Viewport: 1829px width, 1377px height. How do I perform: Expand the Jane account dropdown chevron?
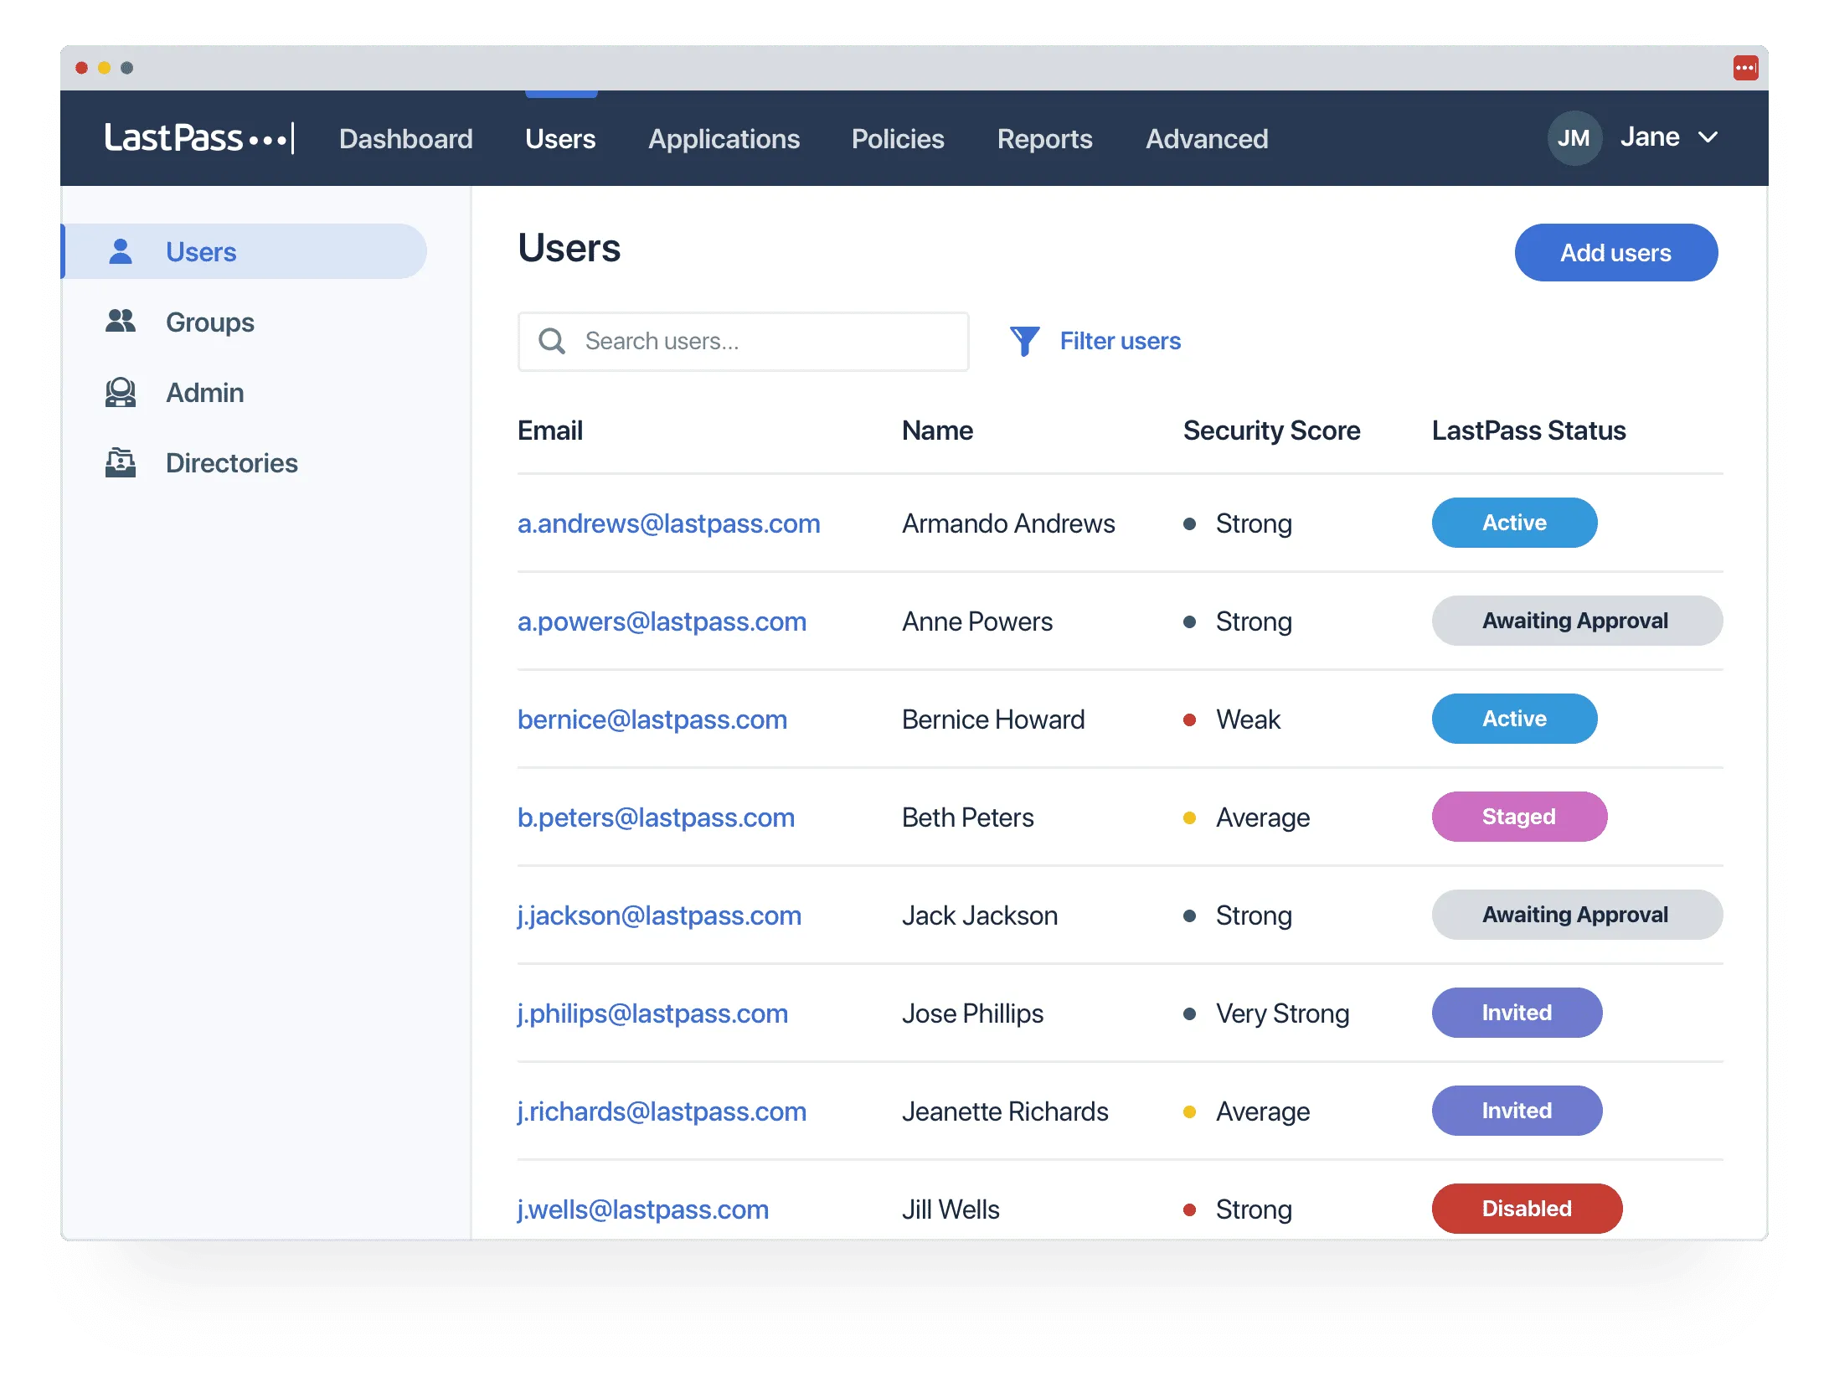coord(1708,137)
